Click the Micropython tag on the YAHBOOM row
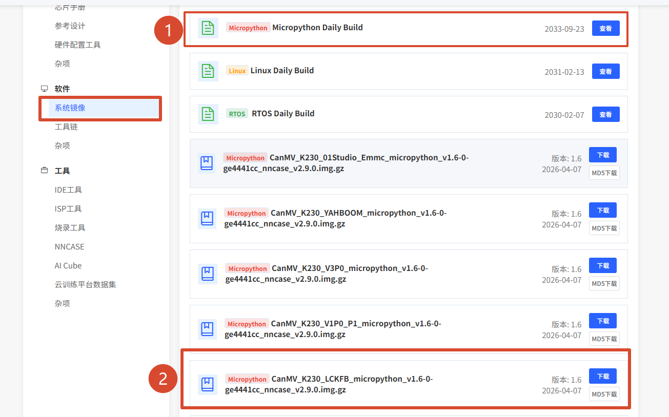669x417 pixels. [247, 213]
